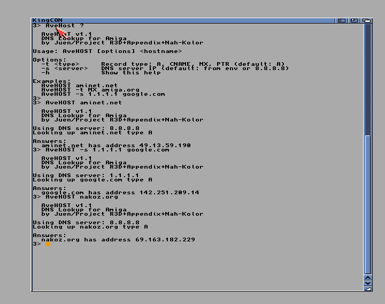Click 'Using DNS server: 1.1.1.1' line
Screen dimensions: 385x304
pyautogui.click(x=86, y=176)
